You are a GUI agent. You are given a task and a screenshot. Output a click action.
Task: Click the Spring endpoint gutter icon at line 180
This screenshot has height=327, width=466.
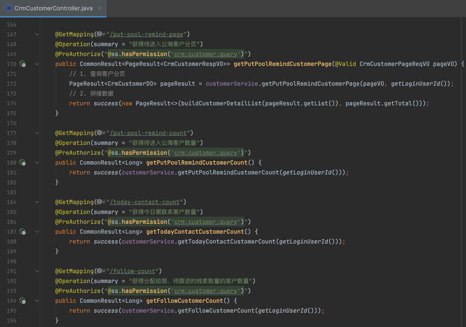pos(22,163)
